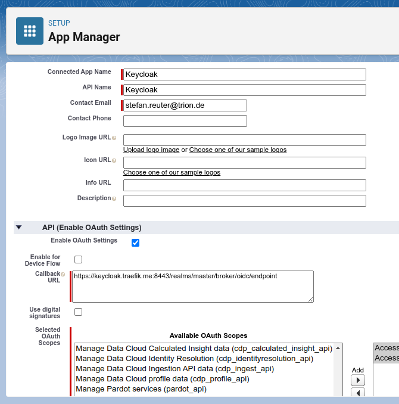
Task: Click the Remove scope left-arrow button
Action: click(358, 393)
